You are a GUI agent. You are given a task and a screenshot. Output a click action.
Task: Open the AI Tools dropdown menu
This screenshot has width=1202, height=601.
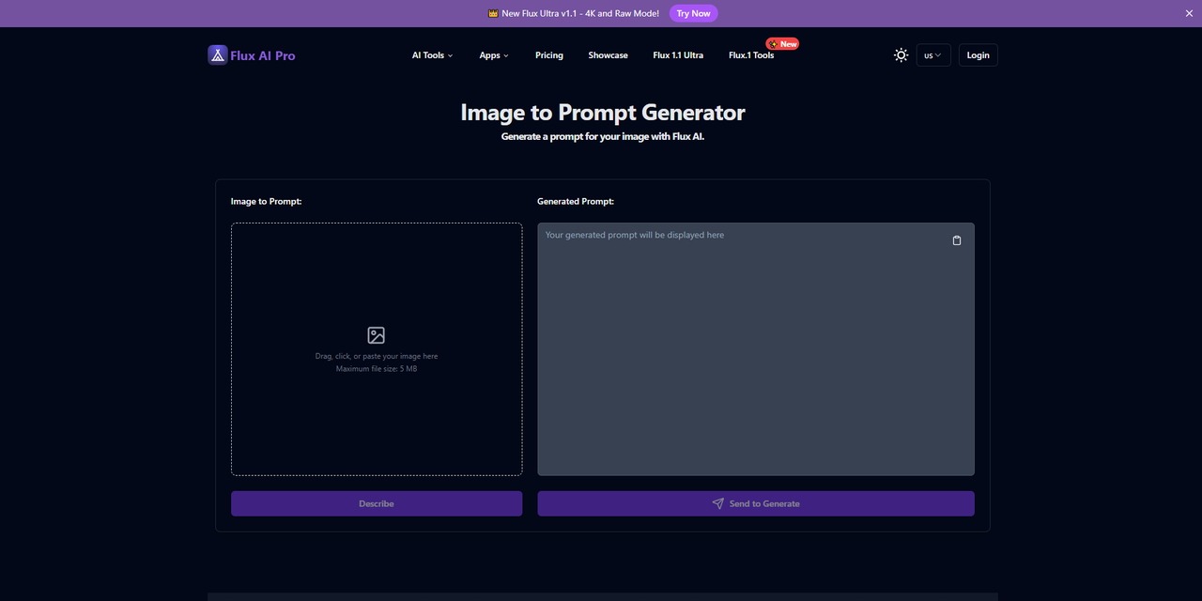click(432, 55)
